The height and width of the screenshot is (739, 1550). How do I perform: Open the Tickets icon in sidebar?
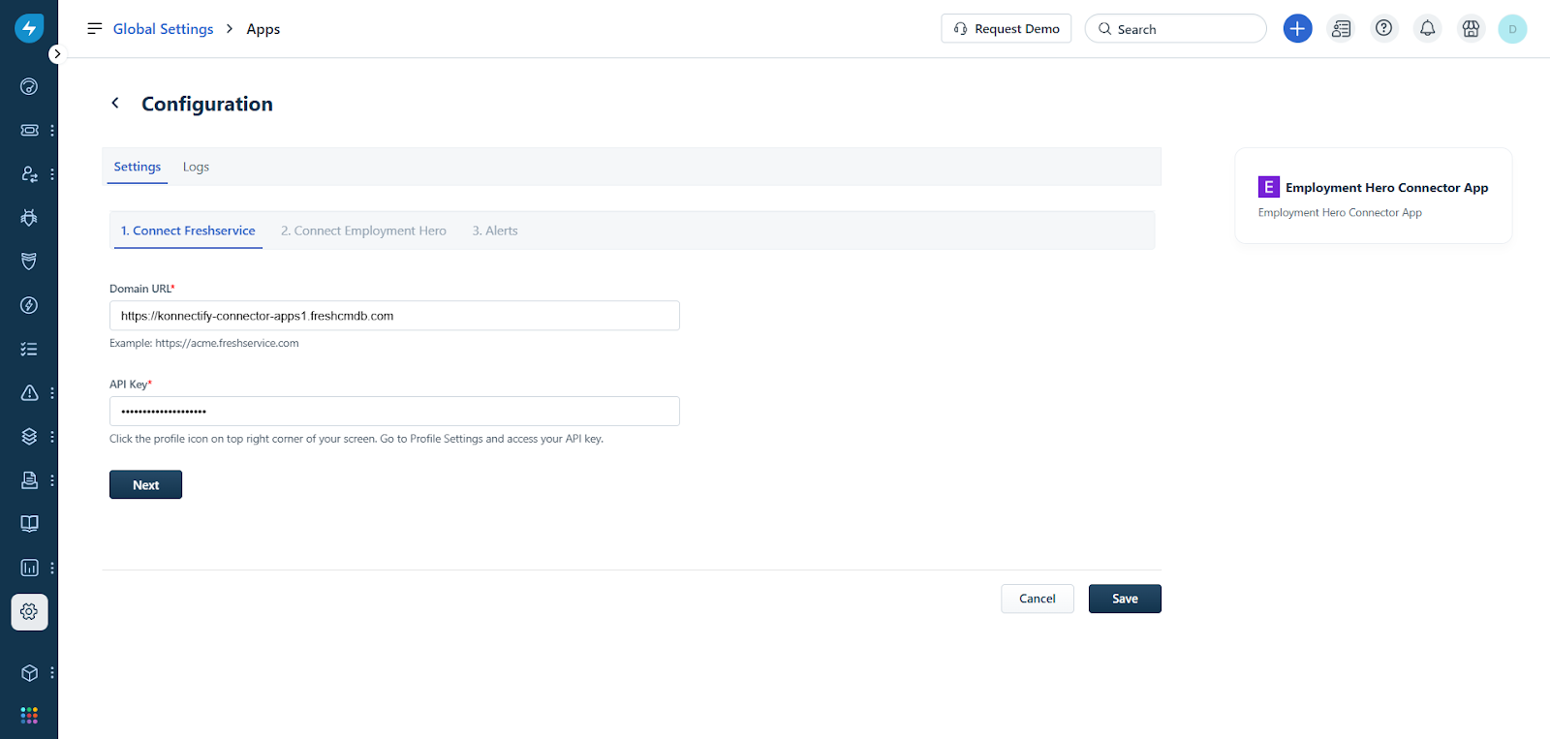[29, 130]
